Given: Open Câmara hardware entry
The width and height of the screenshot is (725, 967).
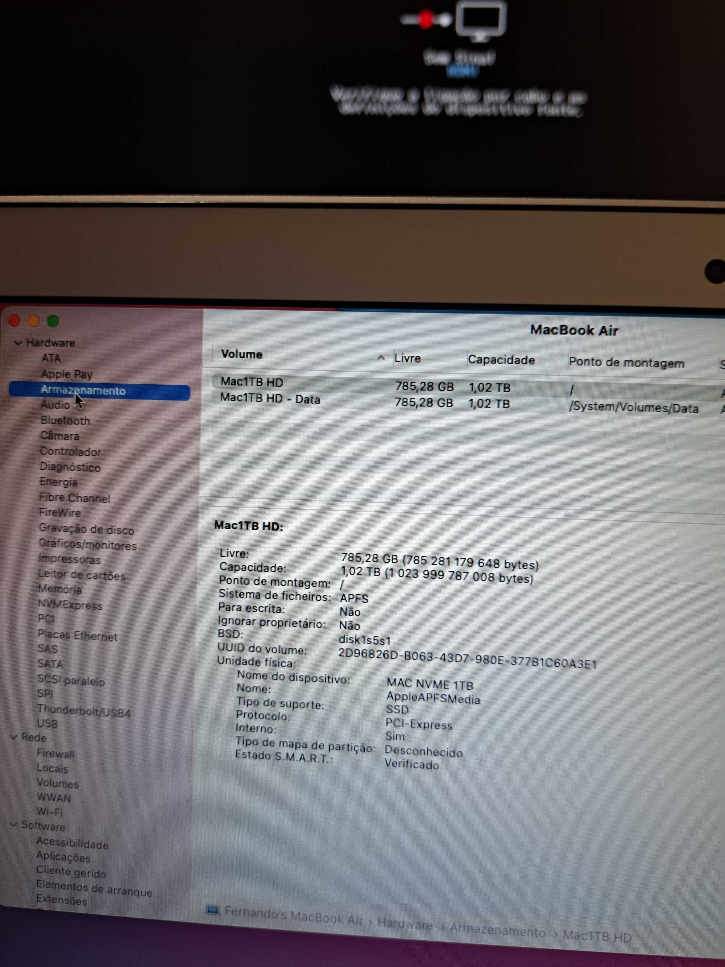Looking at the screenshot, I should coord(60,436).
